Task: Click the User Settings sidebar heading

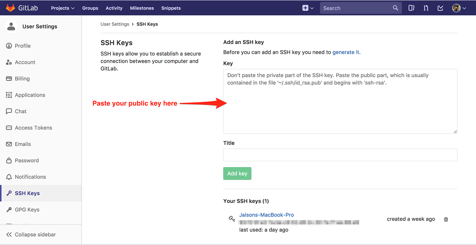Action: click(40, 26)
